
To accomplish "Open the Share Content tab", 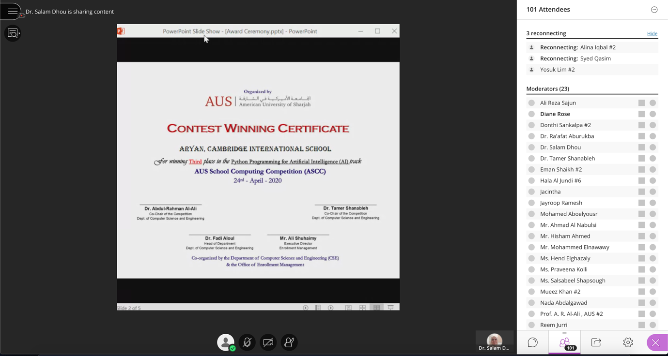I will [596, 342].
